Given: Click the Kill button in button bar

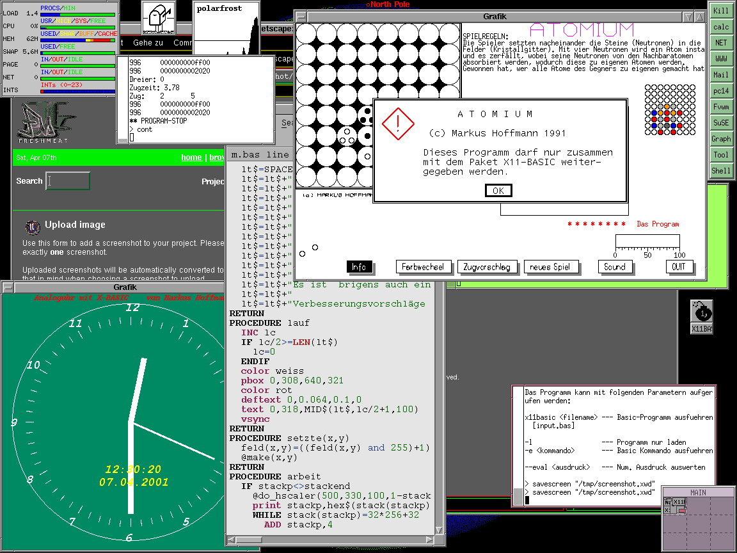Looking at the screenshot, I should (721, 11).
